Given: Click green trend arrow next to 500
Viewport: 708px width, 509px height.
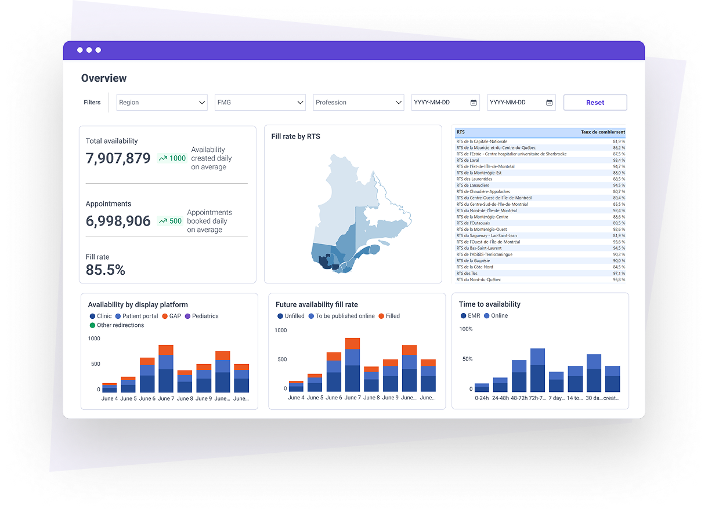Looking at the screenshot, I should tap(163, 221).
